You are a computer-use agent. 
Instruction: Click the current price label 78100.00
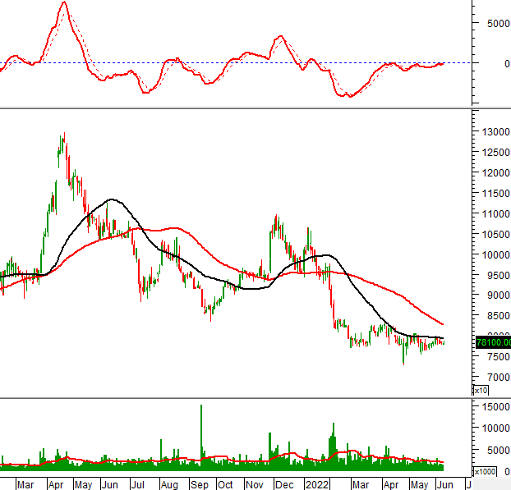492,342
